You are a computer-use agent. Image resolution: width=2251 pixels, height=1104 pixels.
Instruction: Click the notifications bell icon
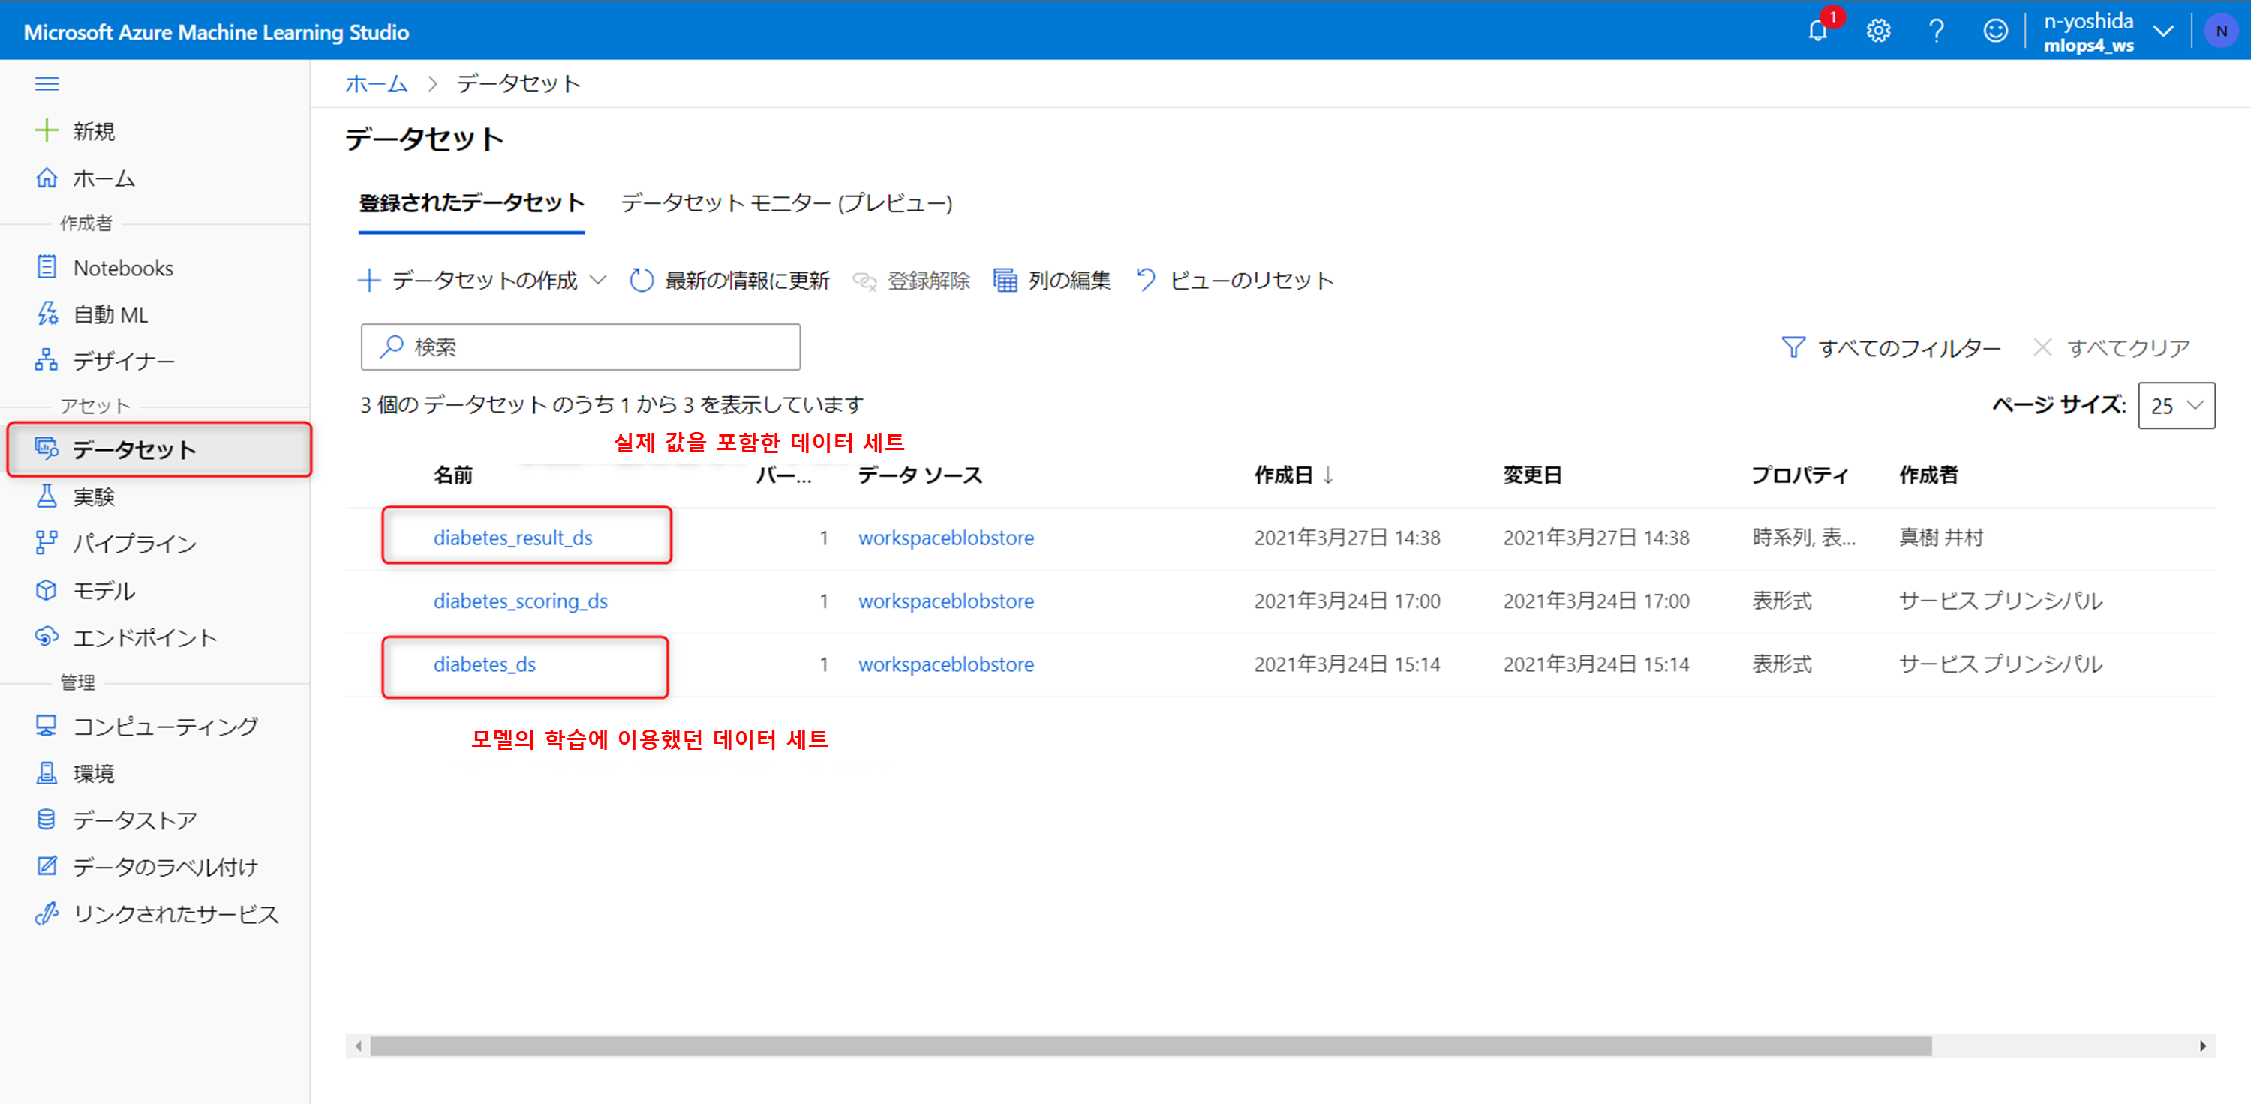pyautogui.click(x=1817, y=31)
